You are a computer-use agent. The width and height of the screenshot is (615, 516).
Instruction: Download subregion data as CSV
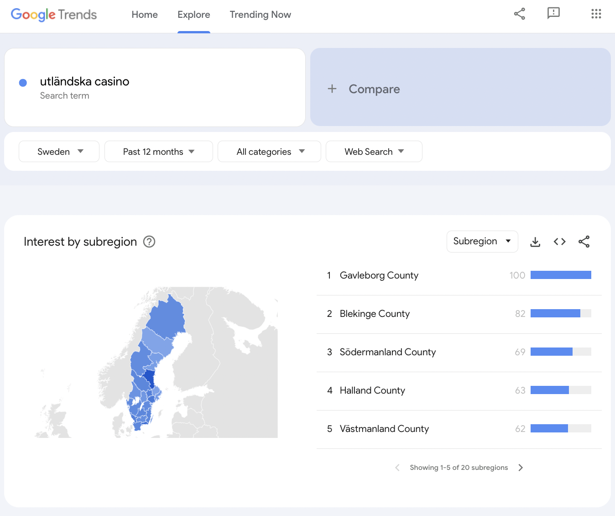pos(535,242)
